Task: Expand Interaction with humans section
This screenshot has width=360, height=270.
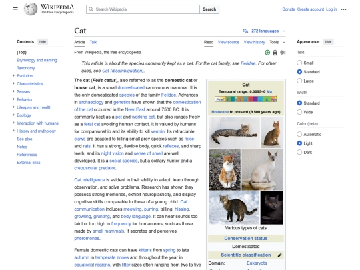Action: pos(13,123)
